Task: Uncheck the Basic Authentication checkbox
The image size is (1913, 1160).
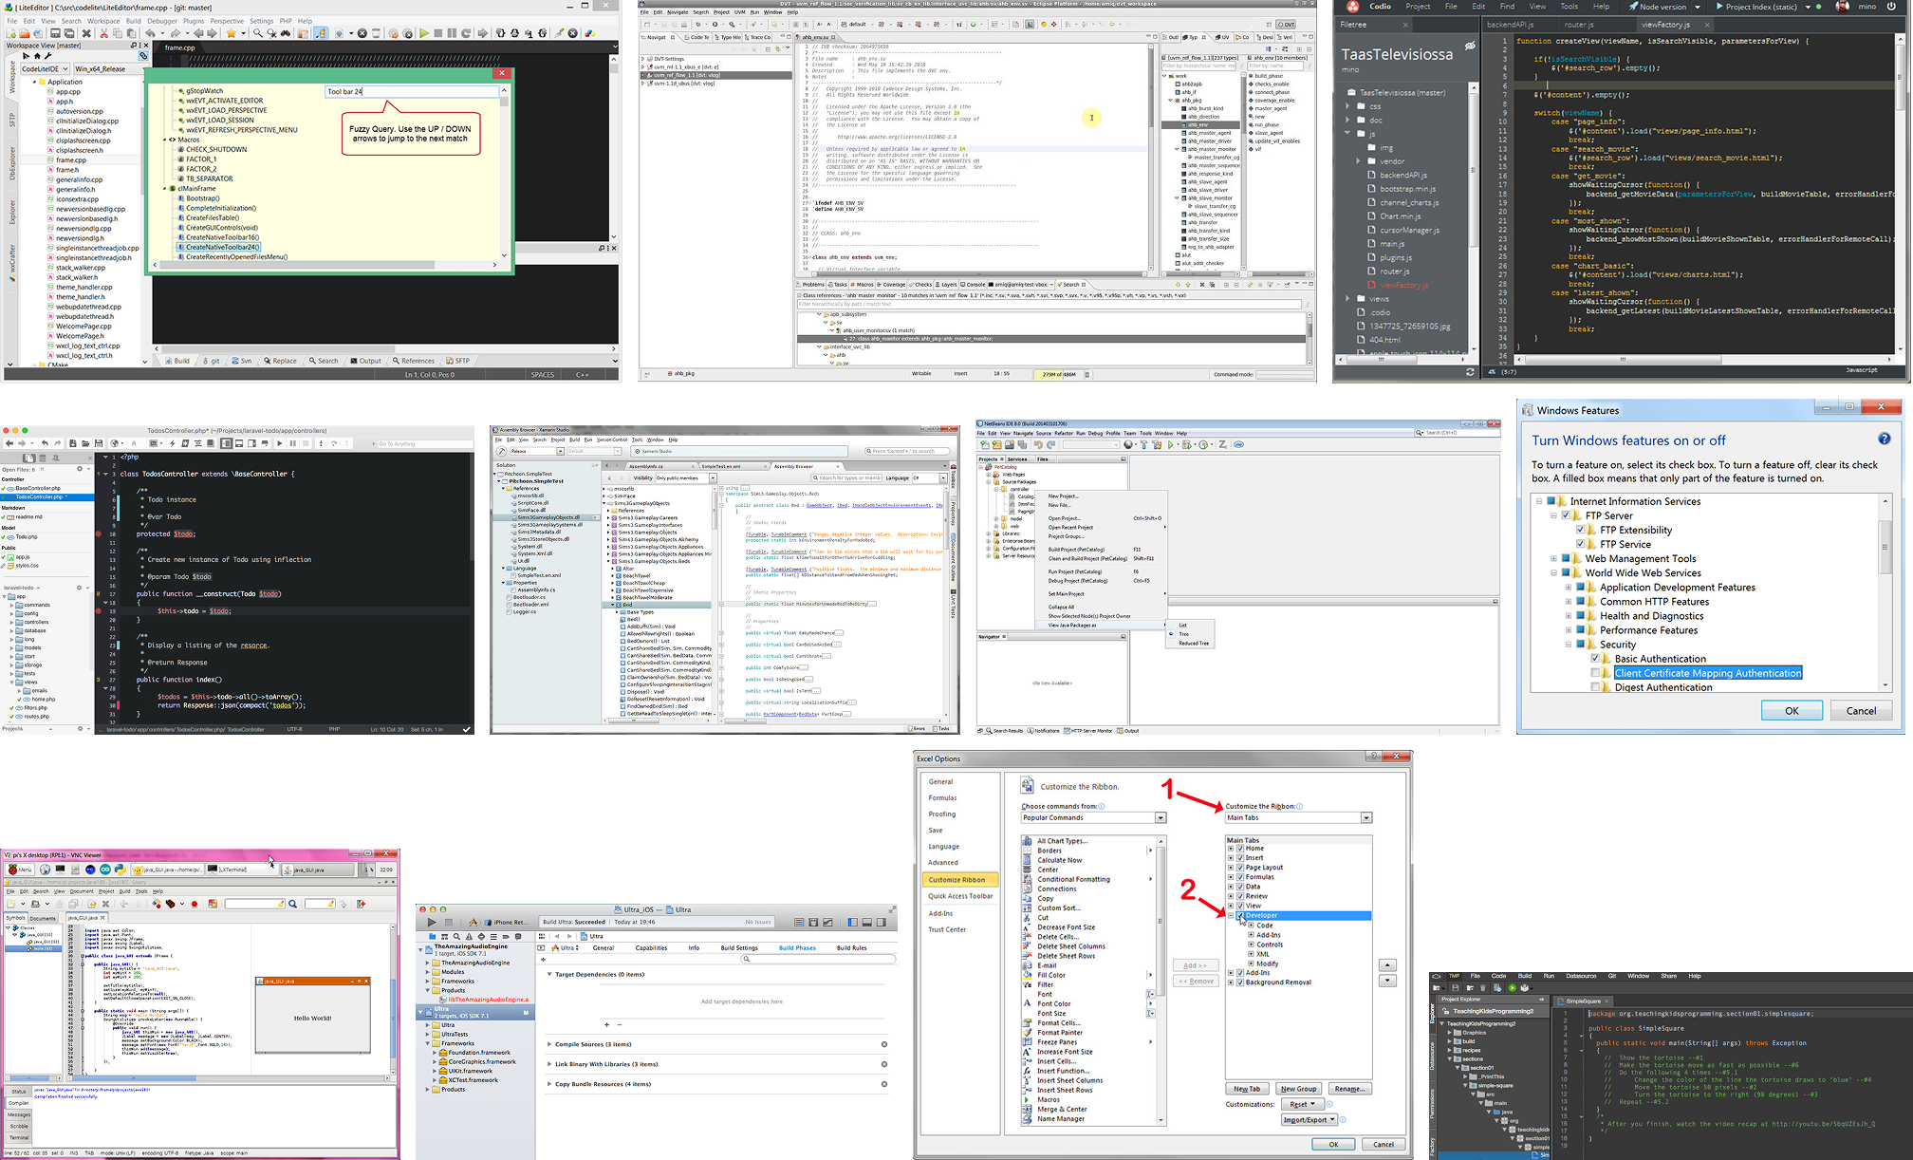Action: 1596,659
